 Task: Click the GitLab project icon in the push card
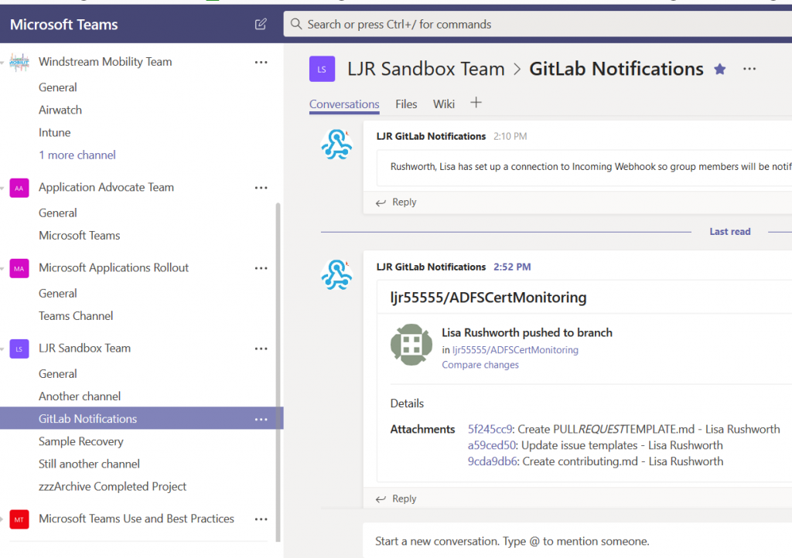click(x=411, y=345)
